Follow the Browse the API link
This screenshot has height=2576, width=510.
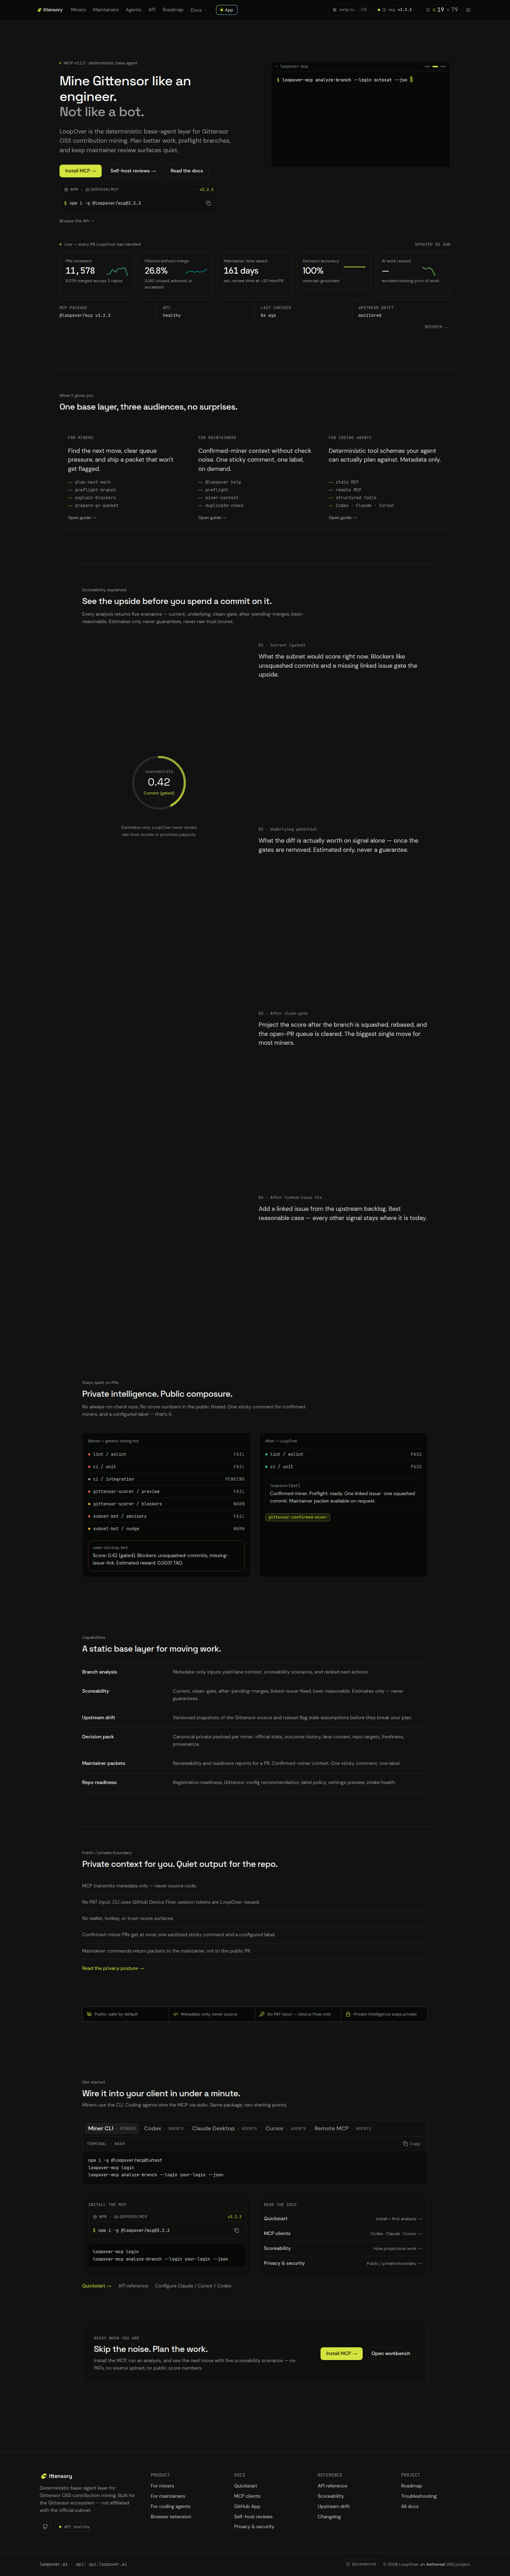(x=77, y=221)
